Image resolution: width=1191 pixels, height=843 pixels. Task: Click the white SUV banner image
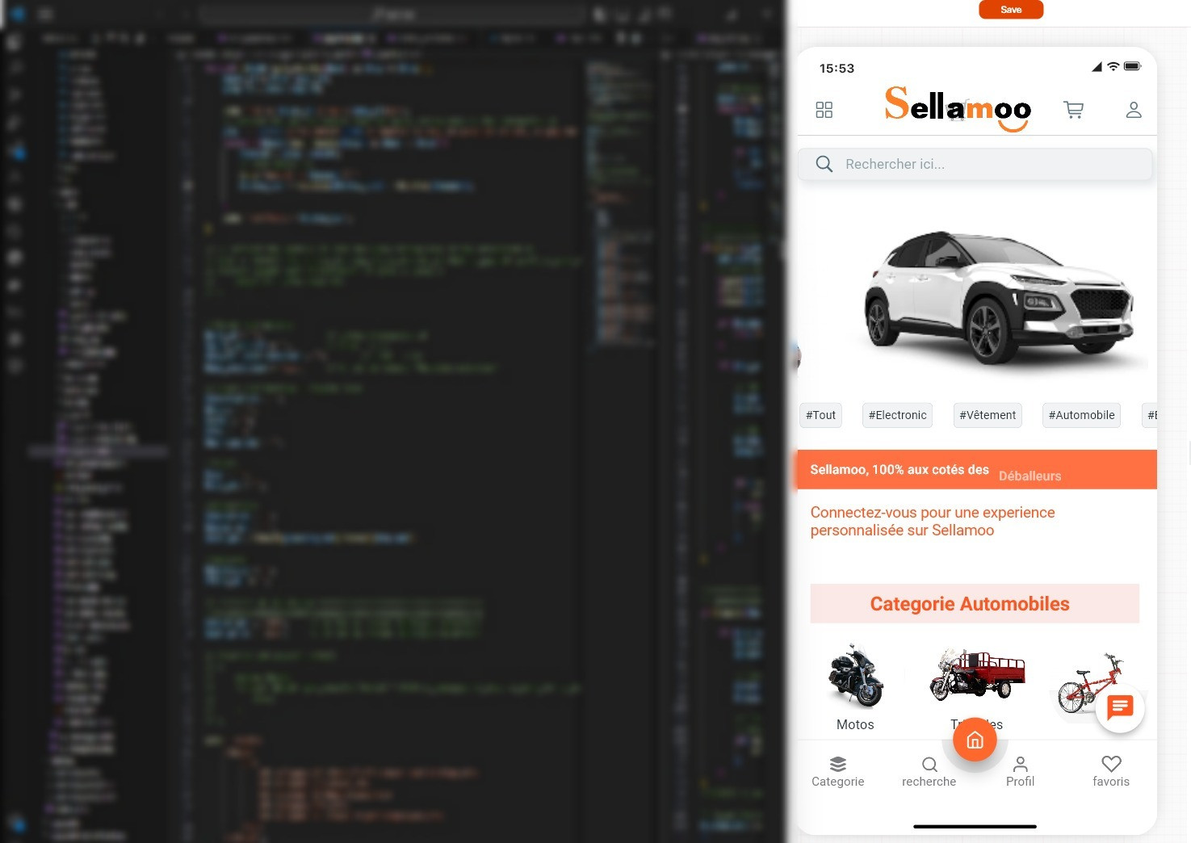click(x=998, y=297)
